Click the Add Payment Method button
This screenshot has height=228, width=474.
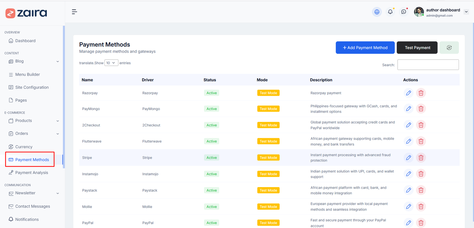coord(365,48)
